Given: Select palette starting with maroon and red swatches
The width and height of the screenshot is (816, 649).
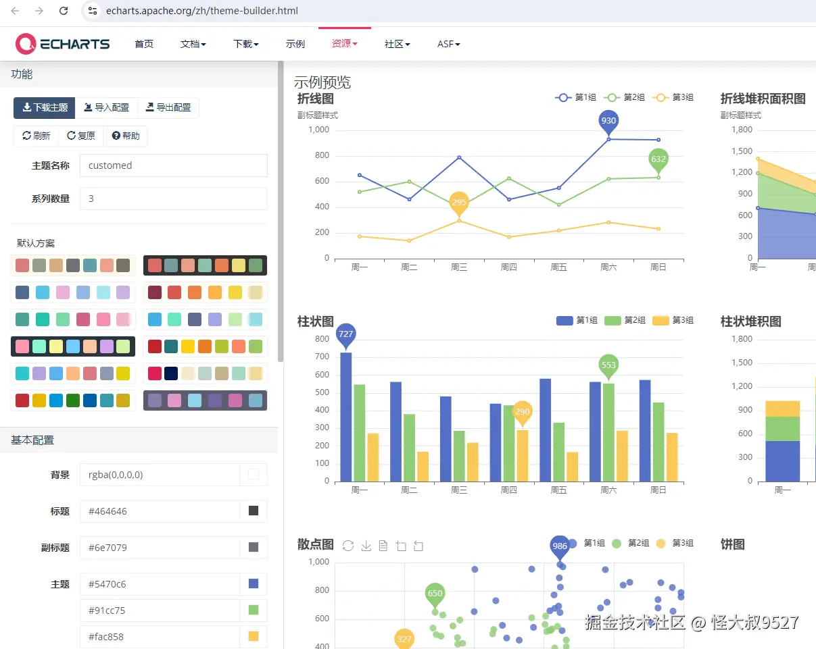Looking at the screenshot, I should tap(205, 292).
